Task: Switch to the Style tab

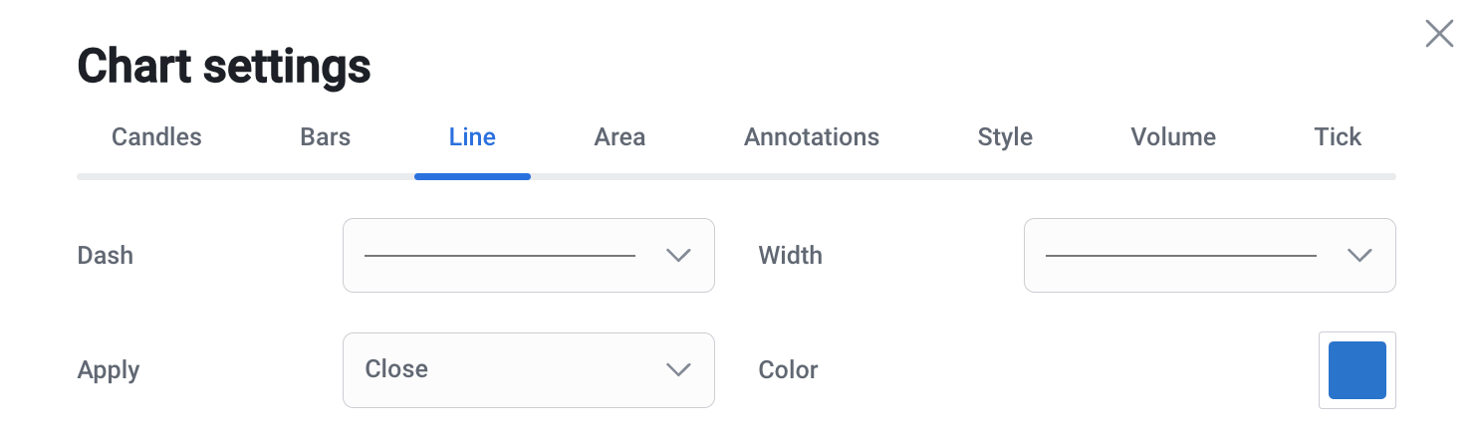Action: 1005,137
